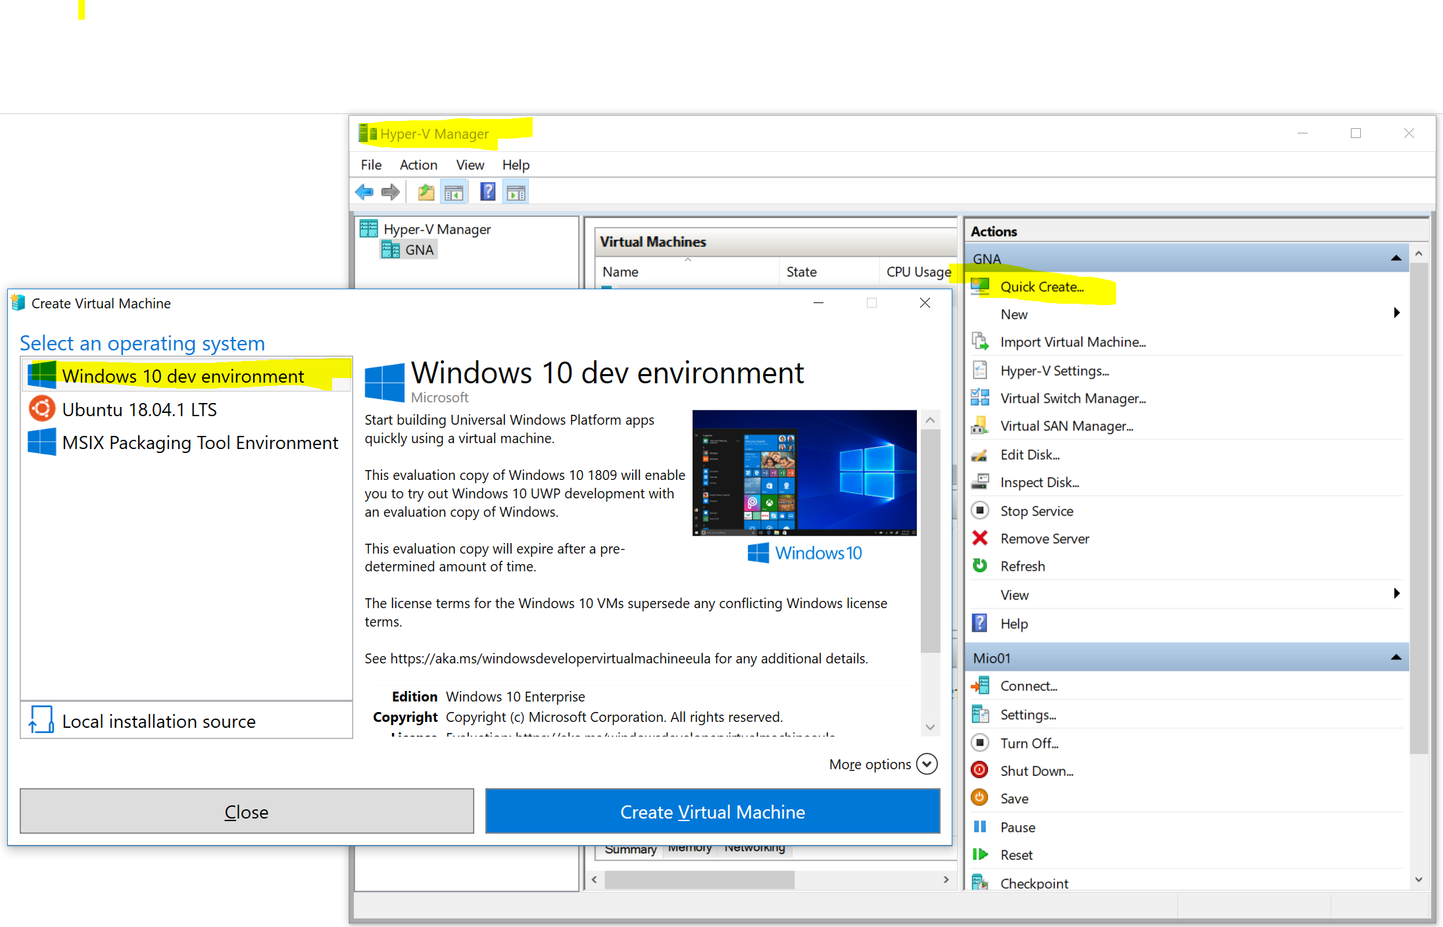Screen dimensions: 1443x927
Task: Choose Local installation source
Action: tap(187, 721)
